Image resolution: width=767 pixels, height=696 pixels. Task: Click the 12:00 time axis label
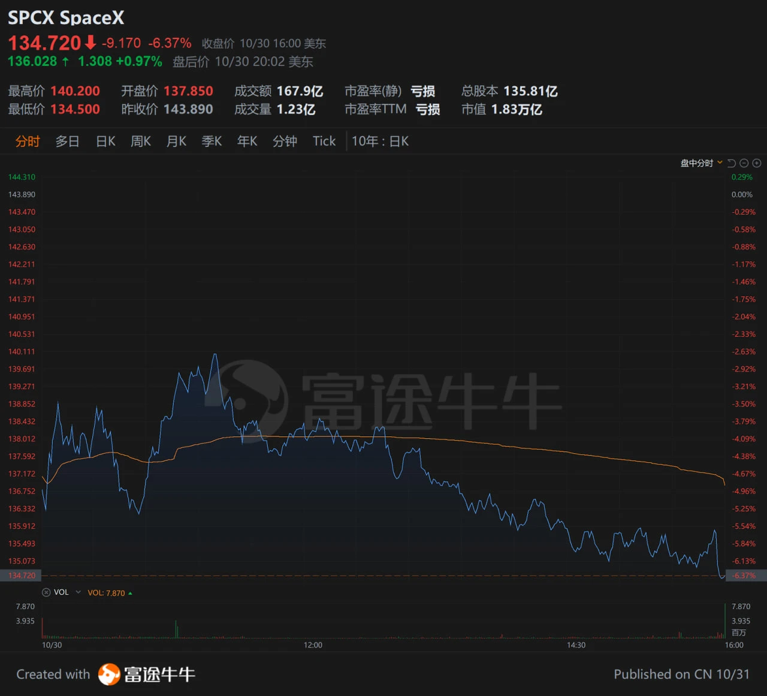point(313,645)
